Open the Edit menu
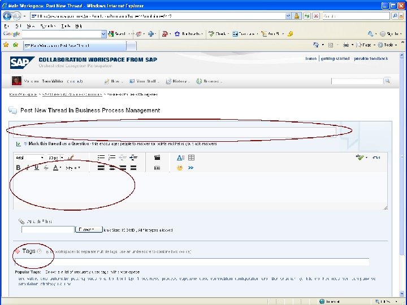Image resolution: width=407 pixels, height=305 pixels. click(18, 26)
